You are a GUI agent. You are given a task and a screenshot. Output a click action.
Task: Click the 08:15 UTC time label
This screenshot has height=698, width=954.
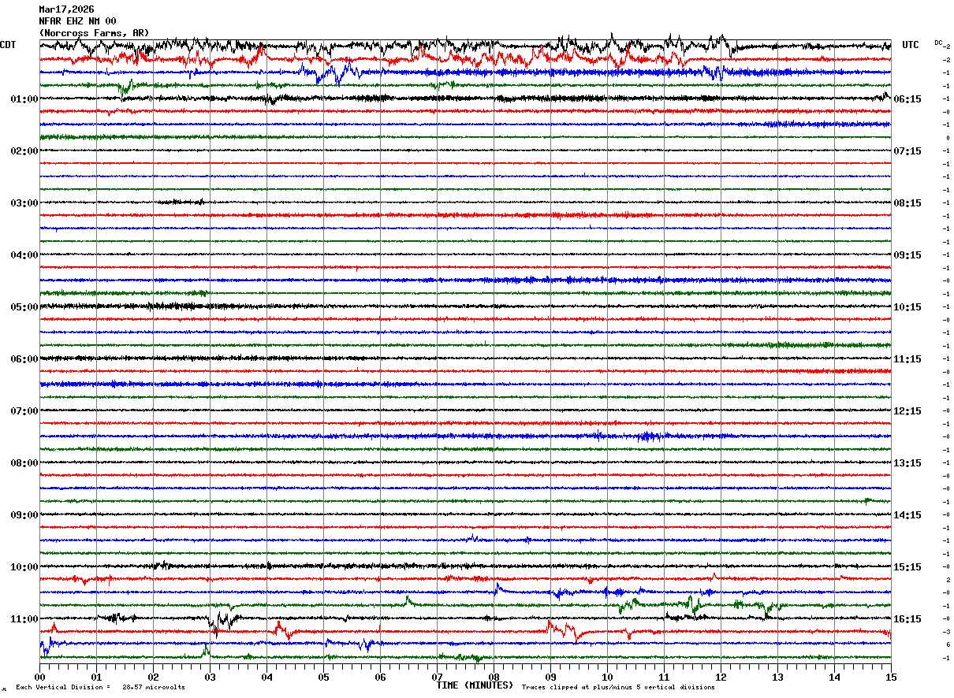(x=907, y=203)
